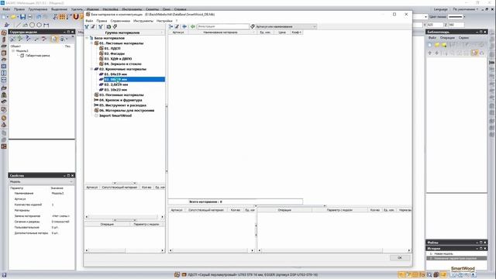Click the first yellow folder icon in Библиотекарь

(437, 45)
